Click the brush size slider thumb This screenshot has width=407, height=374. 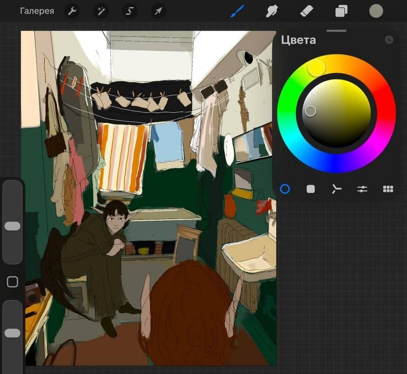[12, 226]
